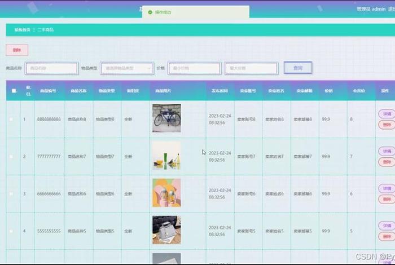Toggle the select-all checkbox in table header
This screenshot has height=265, width=395.
(14, 91)
